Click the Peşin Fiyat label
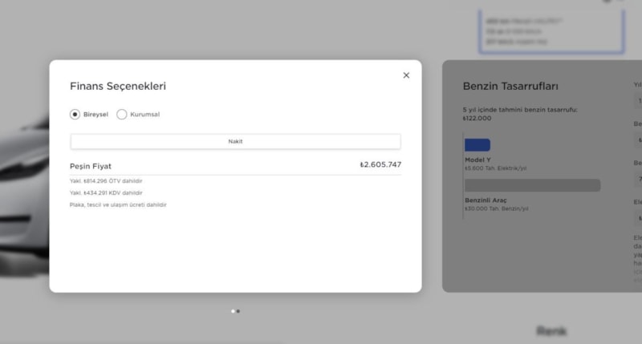The image size is (642, 344). [91, 166]
